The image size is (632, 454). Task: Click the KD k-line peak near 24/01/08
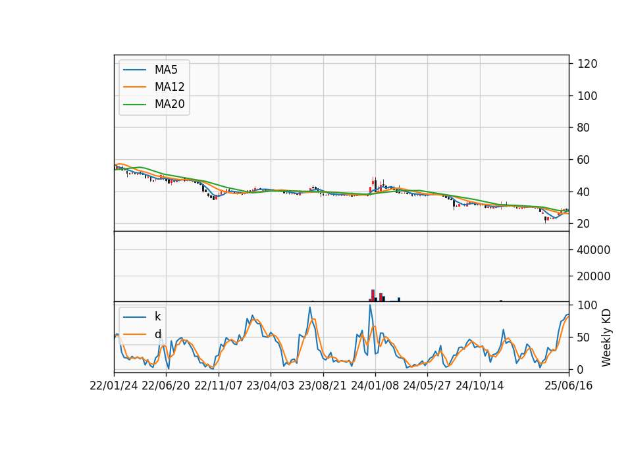pos(370,305)
